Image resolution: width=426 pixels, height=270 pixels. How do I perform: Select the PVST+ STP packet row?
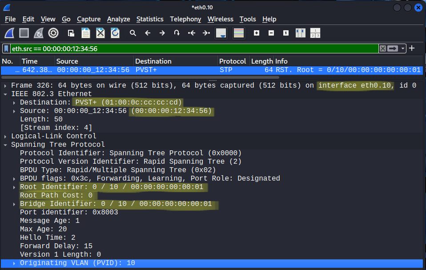[178, 70]
